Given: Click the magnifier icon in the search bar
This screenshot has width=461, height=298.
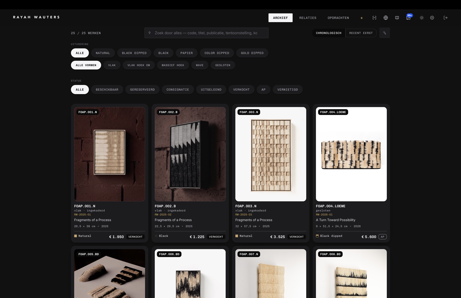Looking at the screenshot, I should pyautogui.click(x=150, y=33).
